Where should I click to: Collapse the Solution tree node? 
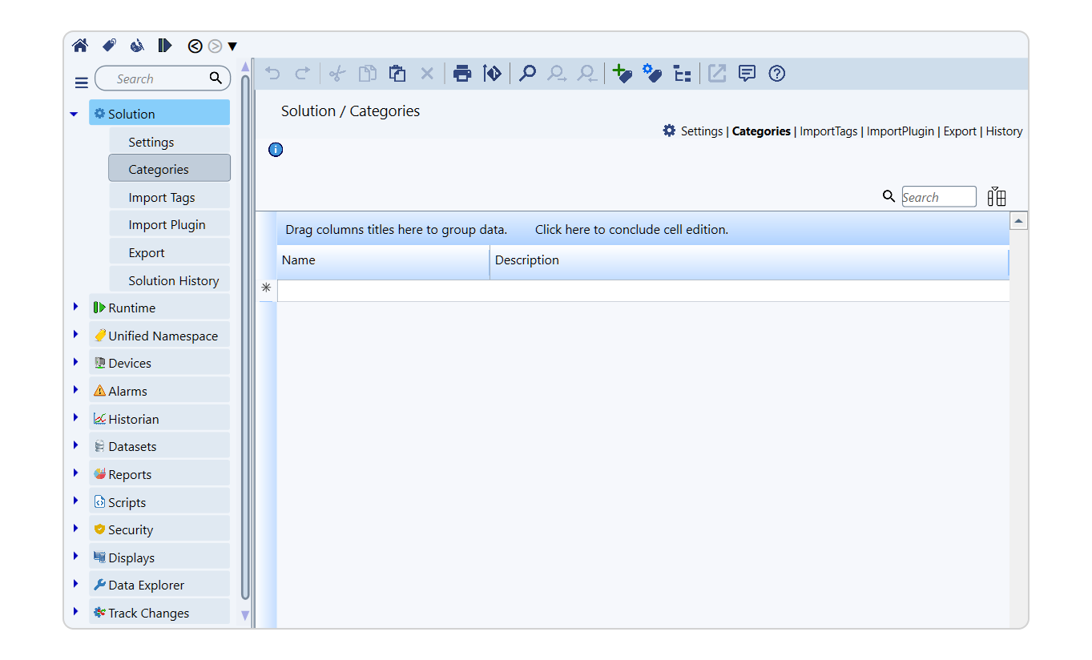(x=75, y=114)
